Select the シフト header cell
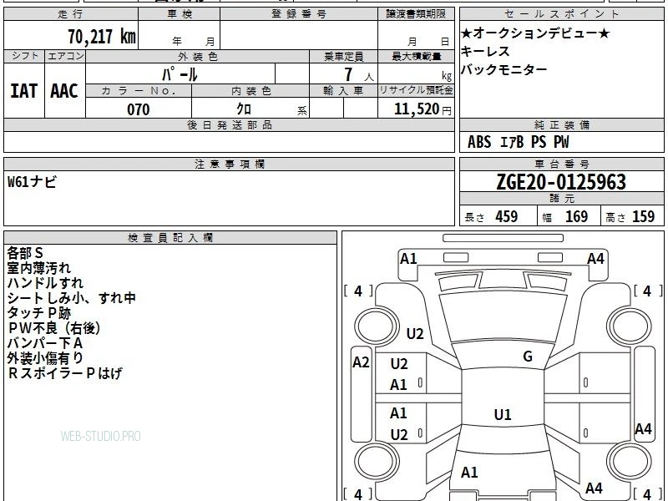This screenshot has height=501, width=668. tap(24, 56)
